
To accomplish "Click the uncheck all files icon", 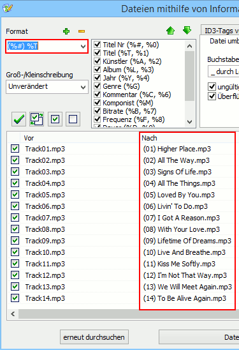I will pyautogui.click(x=73, y=119).
